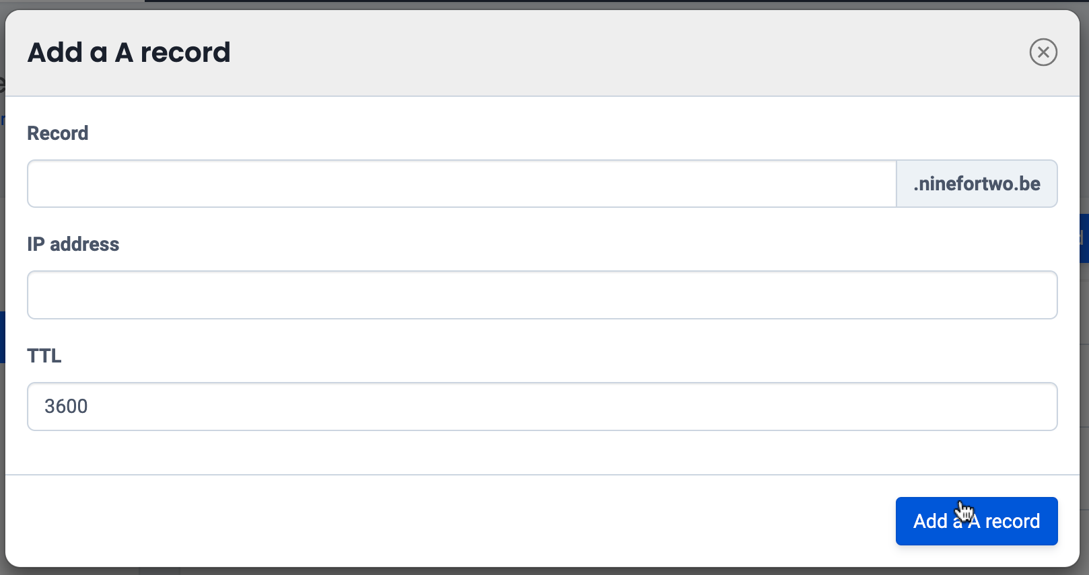Focus the IP address input box

(542, 295)
